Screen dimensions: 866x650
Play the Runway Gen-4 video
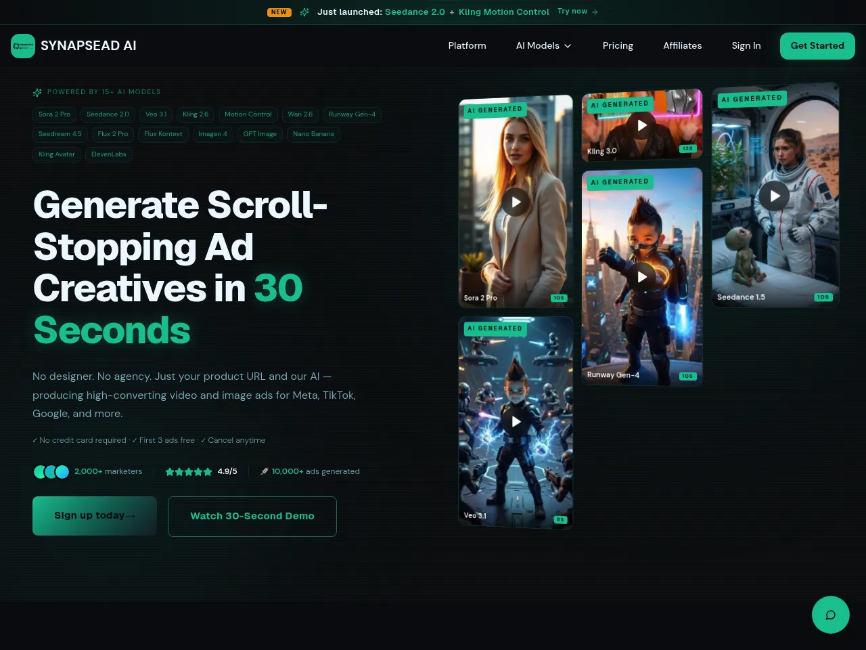click(642, 276)
